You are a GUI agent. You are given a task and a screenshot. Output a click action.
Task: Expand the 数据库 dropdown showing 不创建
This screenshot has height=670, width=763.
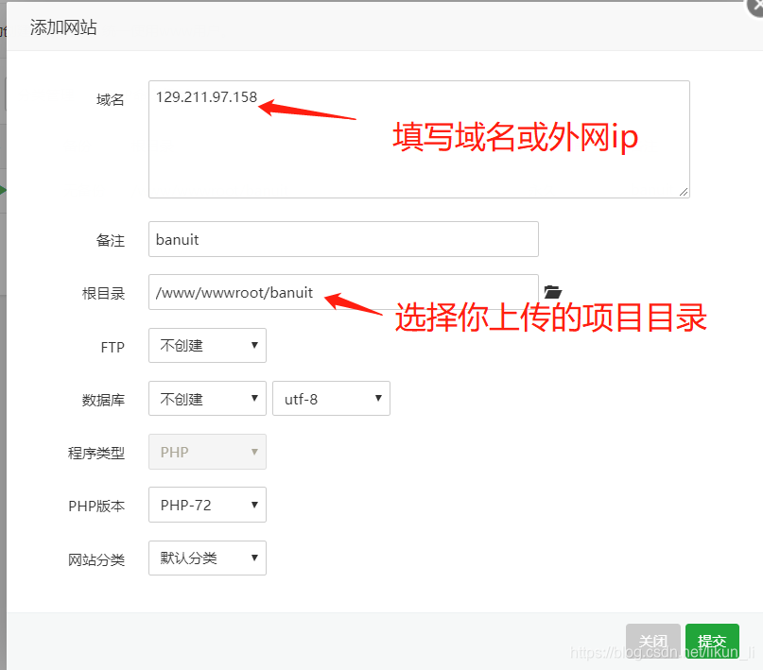click(207, 399)
